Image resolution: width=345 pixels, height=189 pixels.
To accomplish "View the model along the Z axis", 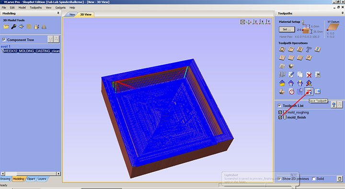I will [255, 22].
